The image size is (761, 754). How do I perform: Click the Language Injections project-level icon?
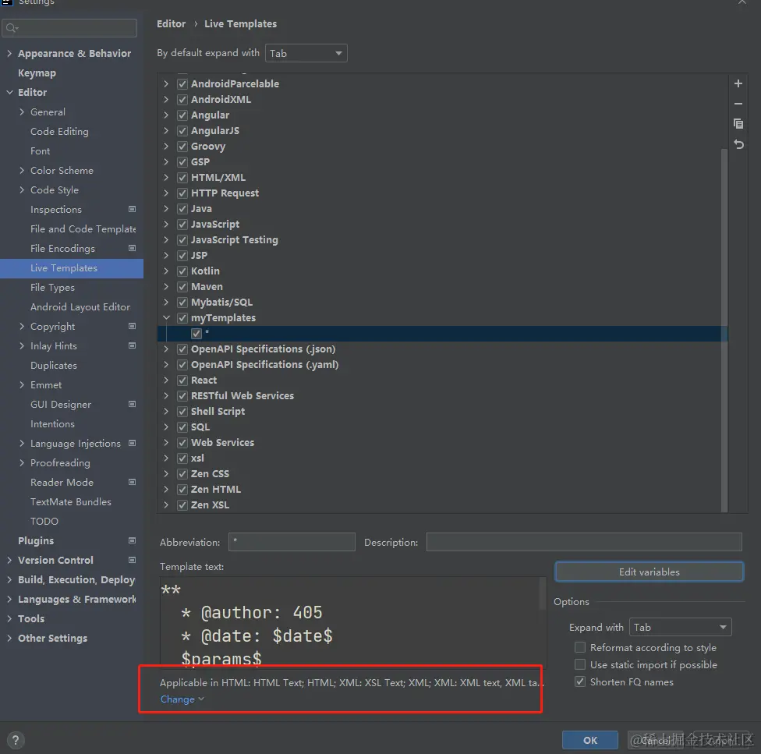pyautogui.click(x=132, y=443)
